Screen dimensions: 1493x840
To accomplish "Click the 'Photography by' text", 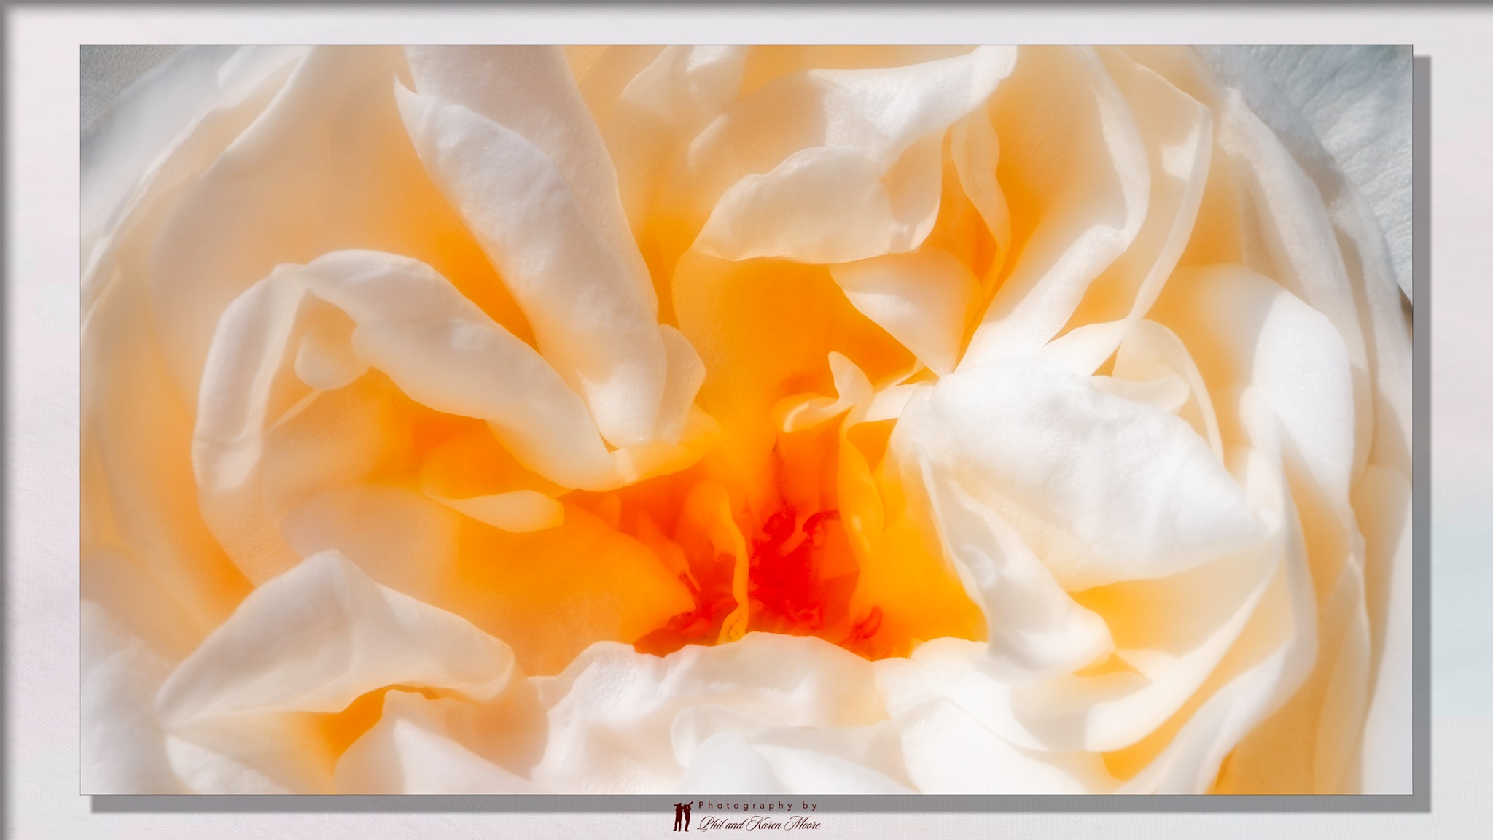I will [757, 806].
